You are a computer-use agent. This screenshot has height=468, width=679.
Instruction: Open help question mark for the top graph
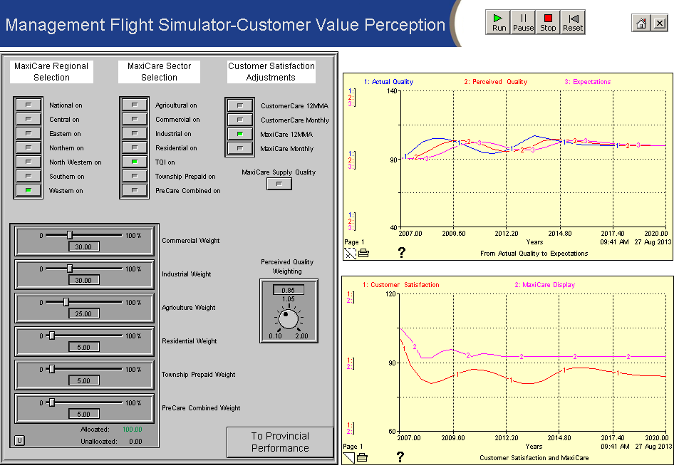401,252
